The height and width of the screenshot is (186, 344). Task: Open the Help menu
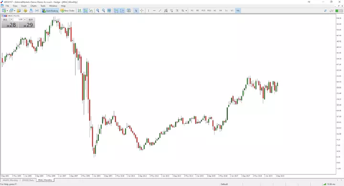pos(63,6)
